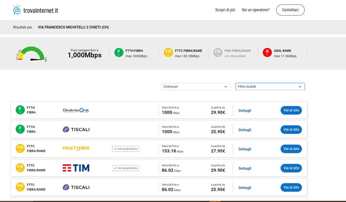Click the Tiscali logo in FTTH row
Image resolution: width=346 pixels, height=202 pixels.
click(76, 129)
